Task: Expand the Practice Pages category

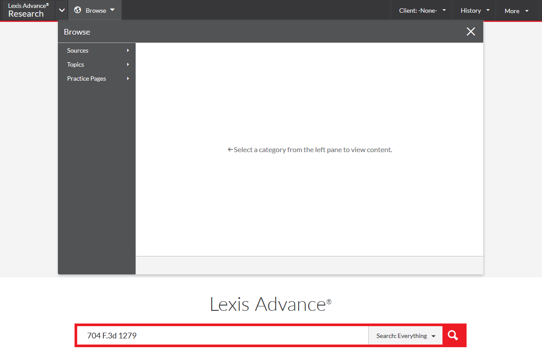Action: click(x=97, y=78)
